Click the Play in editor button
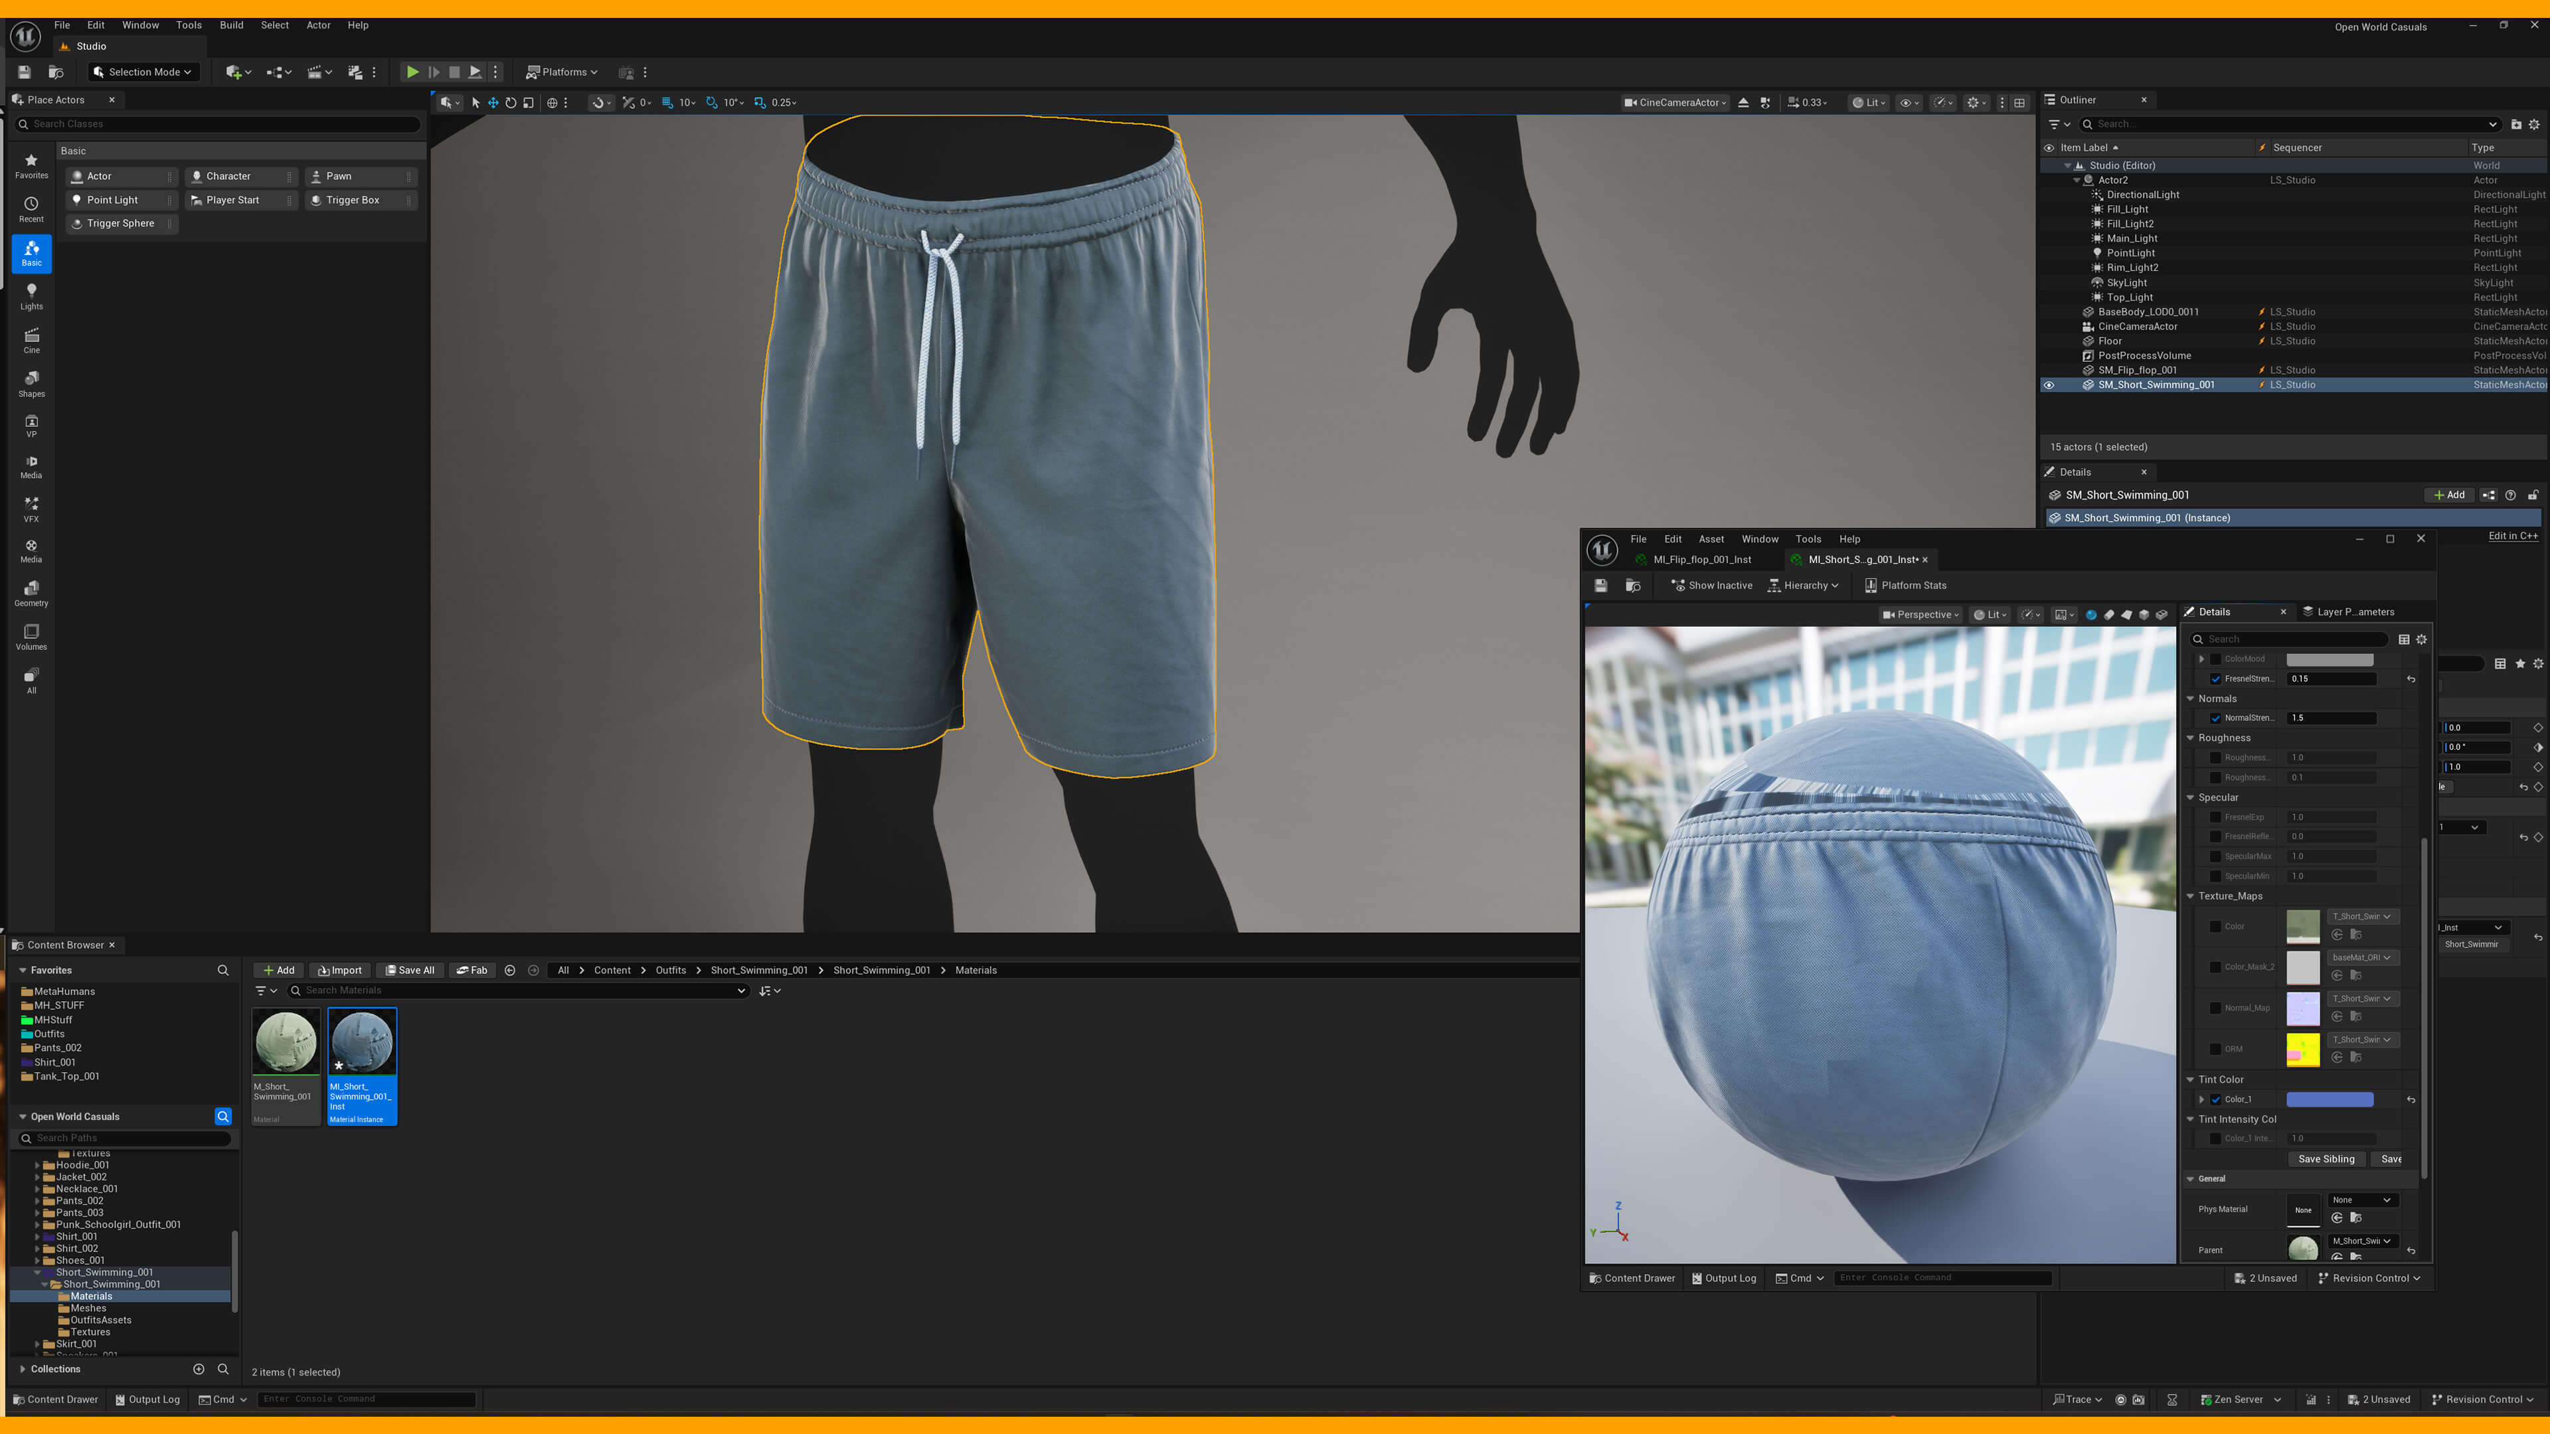The width and height of the screenshot is (2550, 1434). 412,72
